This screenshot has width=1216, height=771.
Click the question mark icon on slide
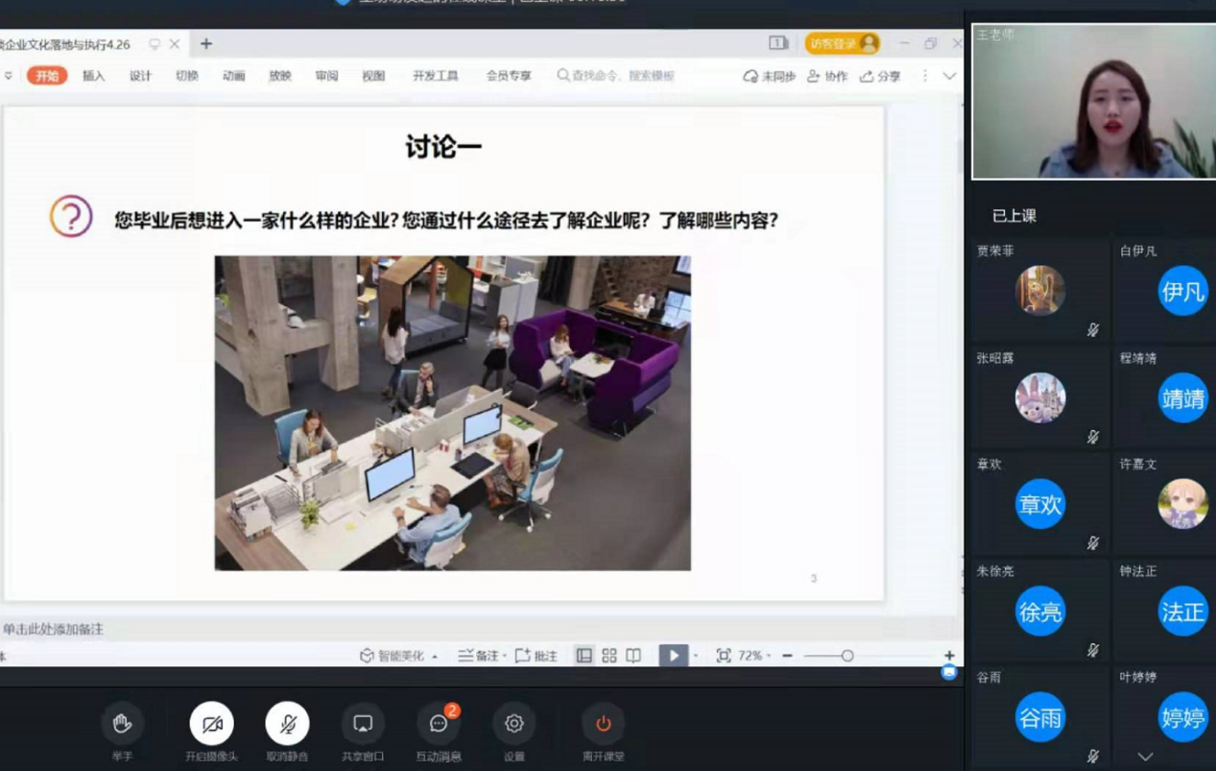(x=71, y=217)
